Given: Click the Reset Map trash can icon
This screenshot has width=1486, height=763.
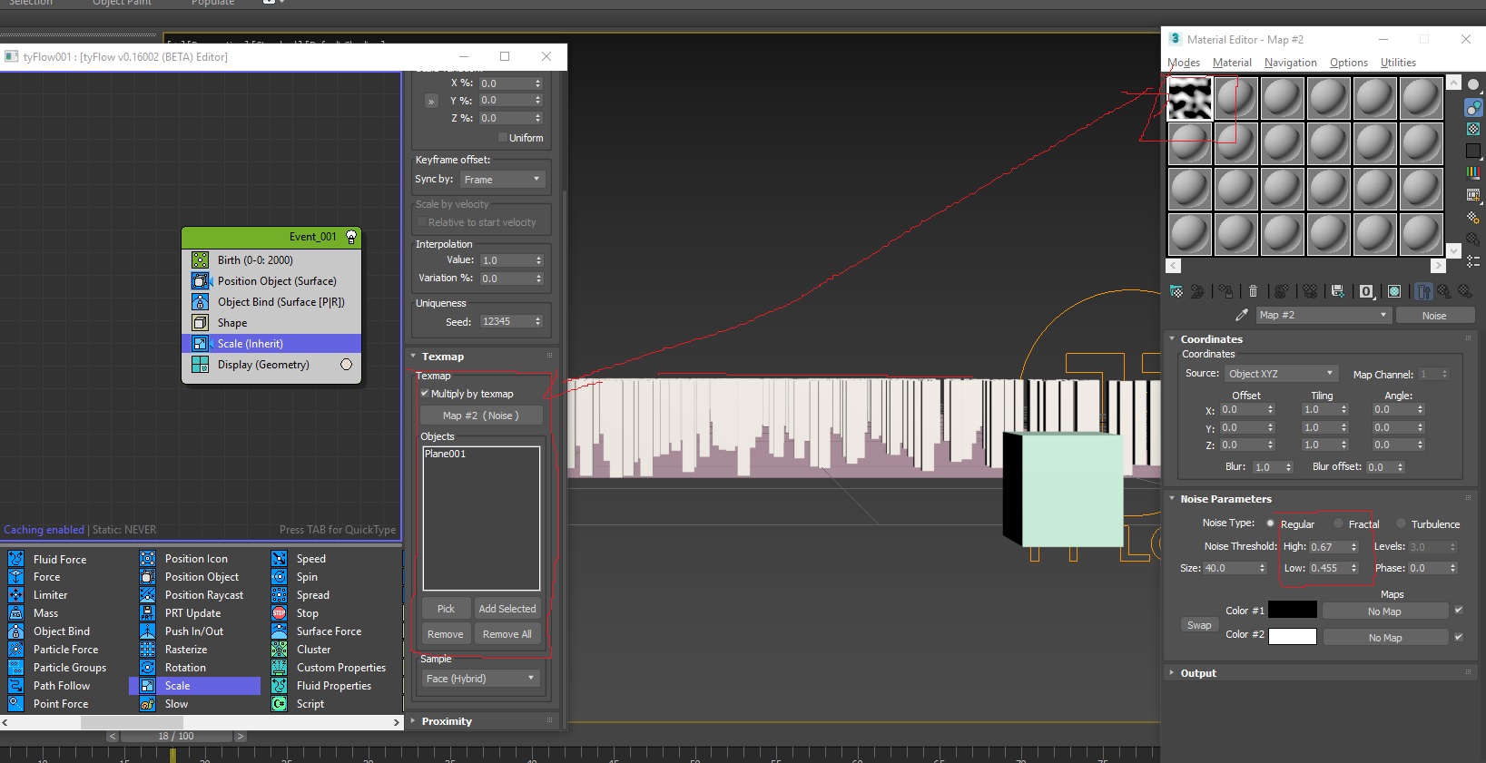Looking at the screenshot, I should point(1253,291).
